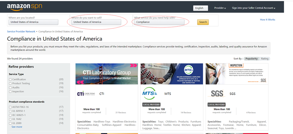293x134 pixels.
Task: Expand standards list with See more
Action: (x=17, y=127)
